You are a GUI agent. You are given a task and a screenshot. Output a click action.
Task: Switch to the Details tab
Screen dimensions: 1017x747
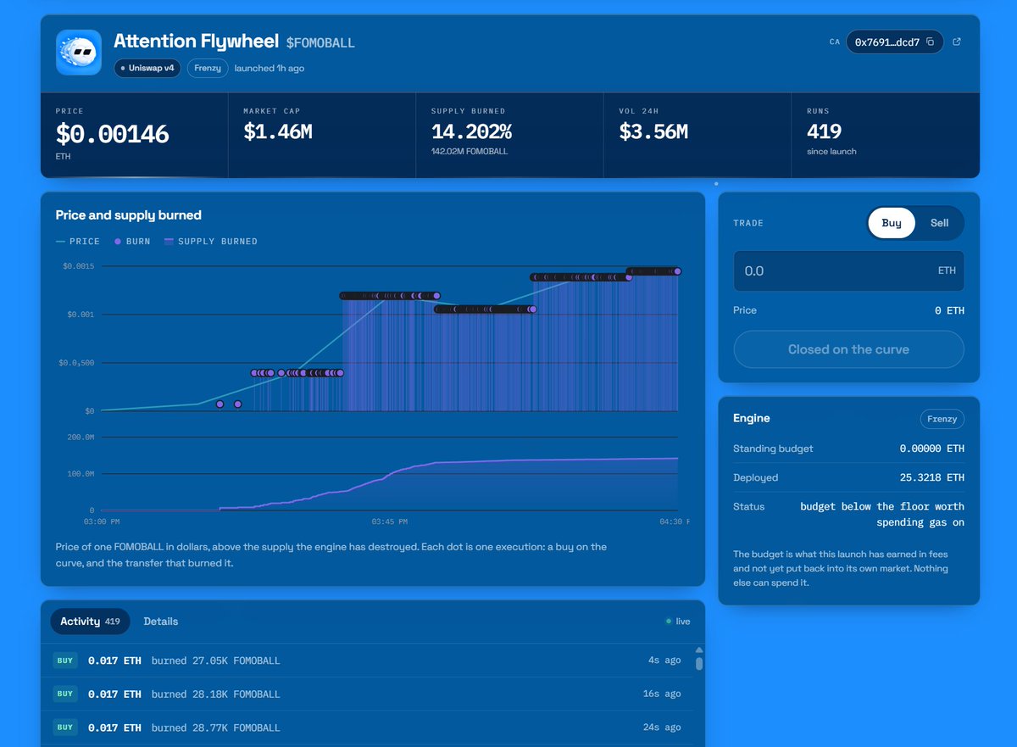(161, 622)
